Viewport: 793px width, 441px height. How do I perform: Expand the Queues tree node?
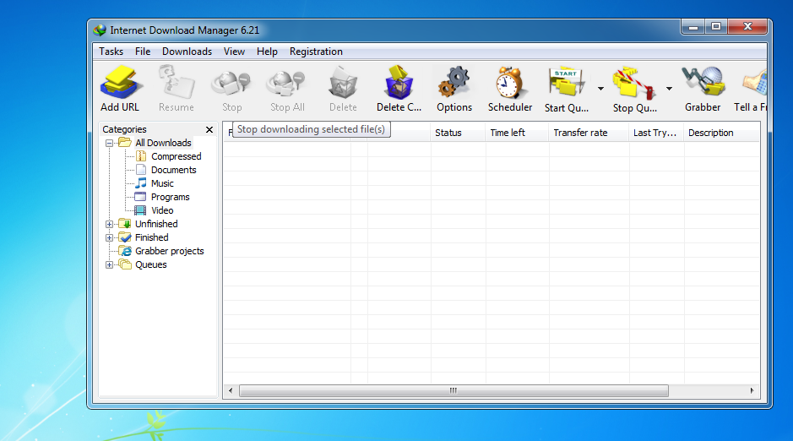tap(109, 264)
